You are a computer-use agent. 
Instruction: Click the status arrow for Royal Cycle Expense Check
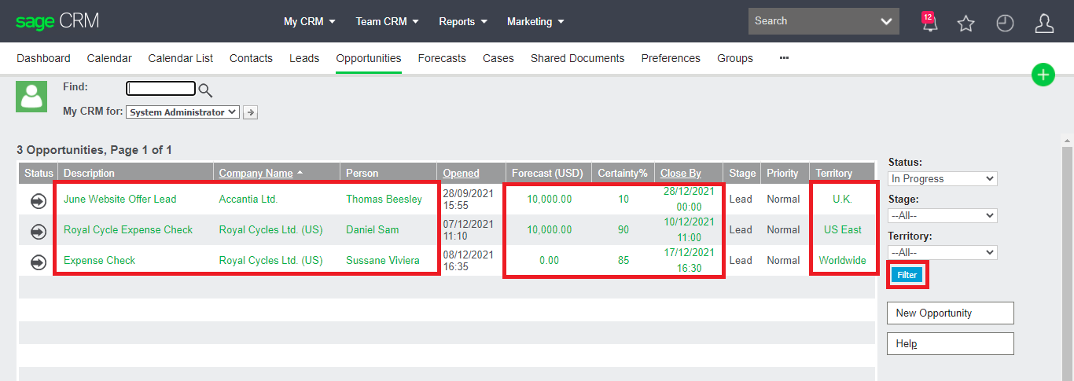tap(38, 231)
